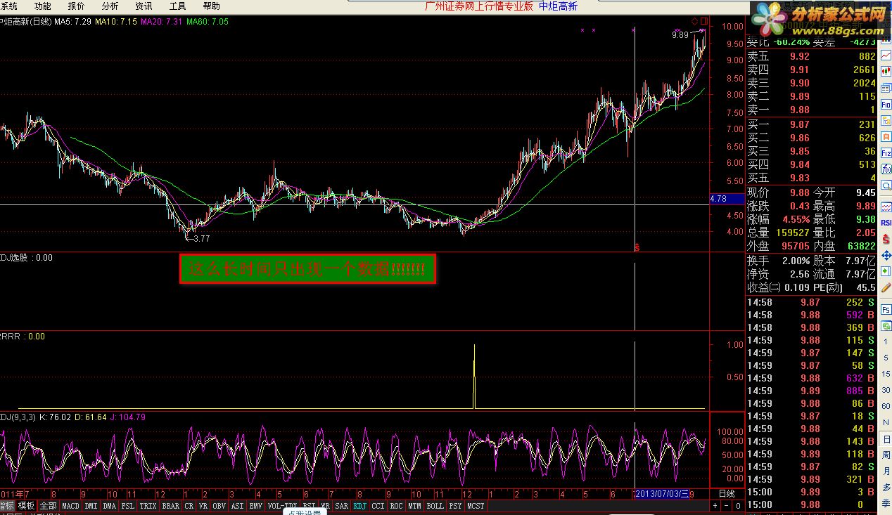Select the PSY indicator tab

[x=456, y=506]
